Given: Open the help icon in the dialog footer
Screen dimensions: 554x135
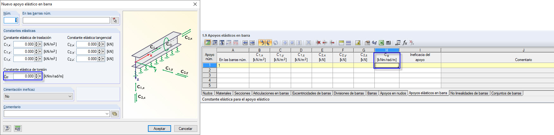Looking at the screenshot, I should click(7, 128).
